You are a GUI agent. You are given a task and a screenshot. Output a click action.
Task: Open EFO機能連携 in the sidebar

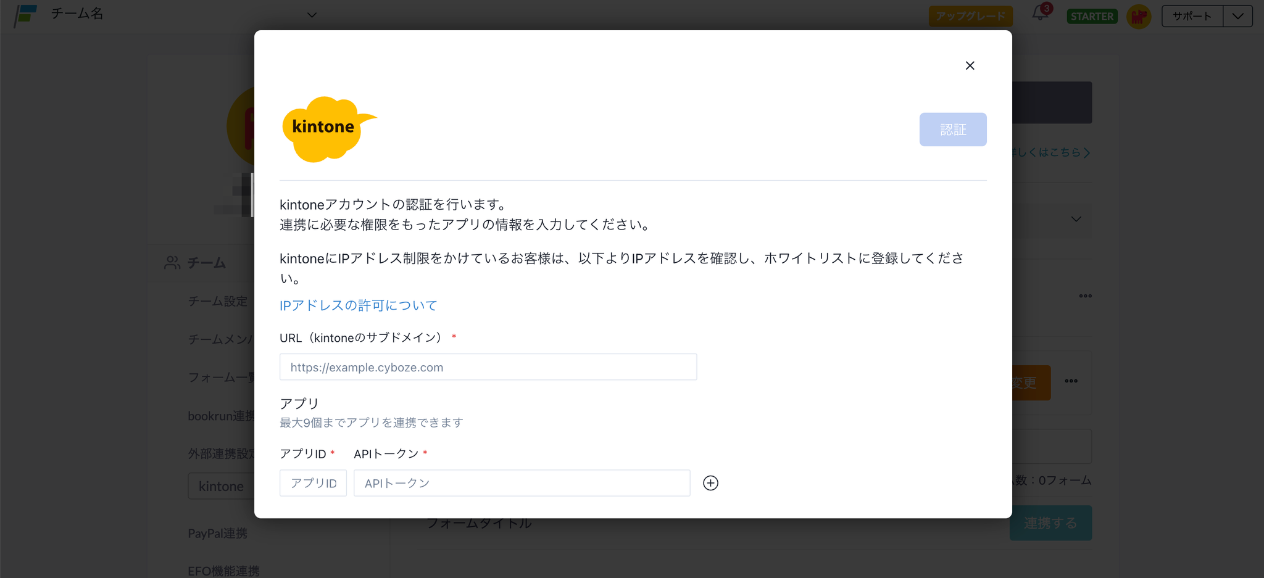223,571
